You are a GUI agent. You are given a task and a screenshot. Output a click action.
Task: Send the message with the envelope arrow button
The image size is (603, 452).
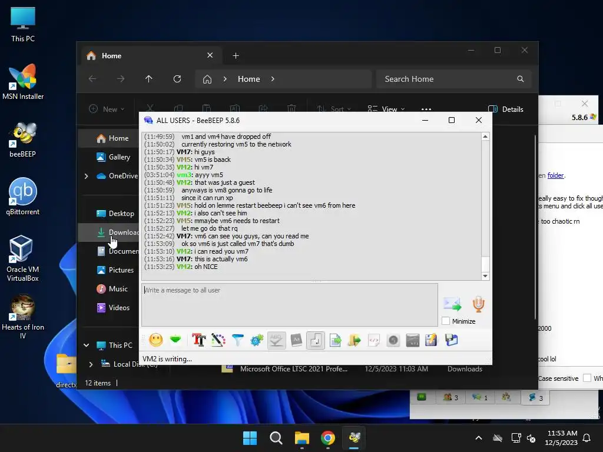coord(452,304)
